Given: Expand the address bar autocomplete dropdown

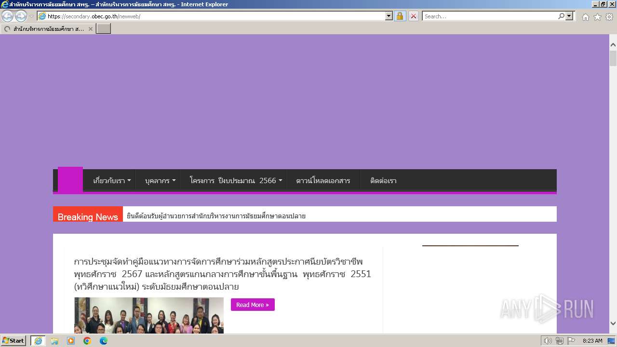Looking at the screenshot, I should pyautogui.click(x=389, y=16).
